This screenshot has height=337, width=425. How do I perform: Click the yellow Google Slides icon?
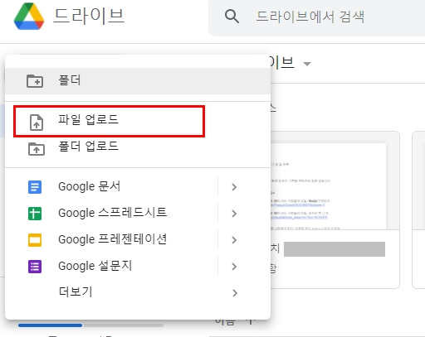point(35,240)
